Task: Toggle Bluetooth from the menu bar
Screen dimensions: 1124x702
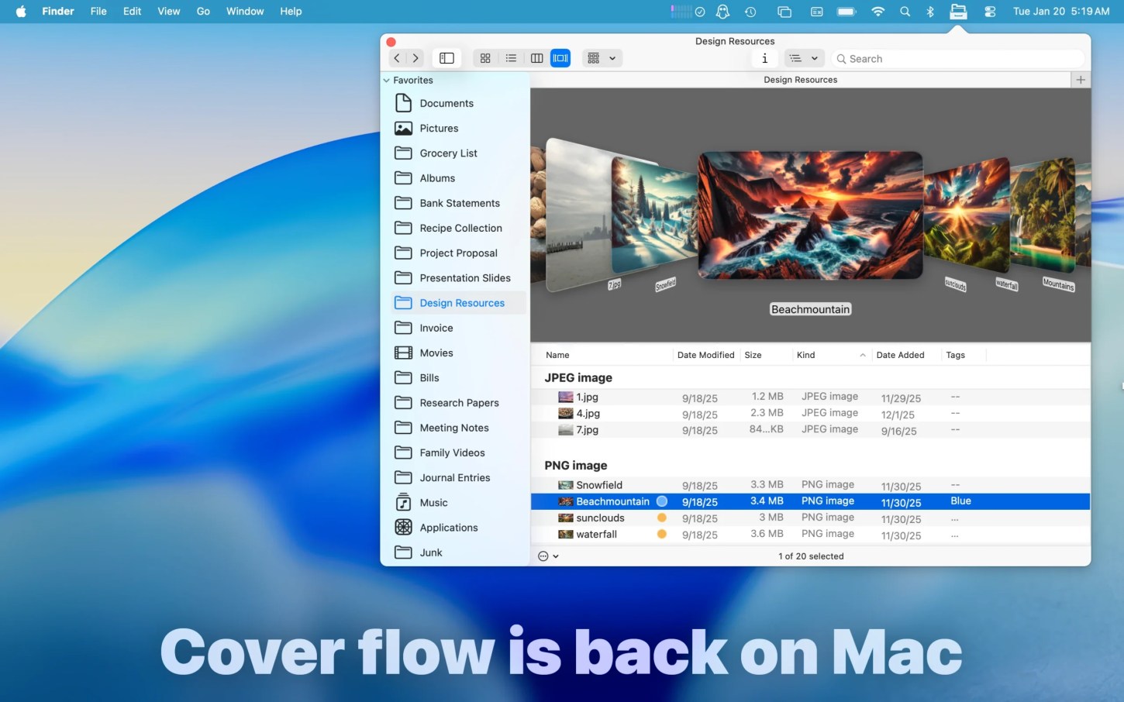Action: click(x=929, y=11)
